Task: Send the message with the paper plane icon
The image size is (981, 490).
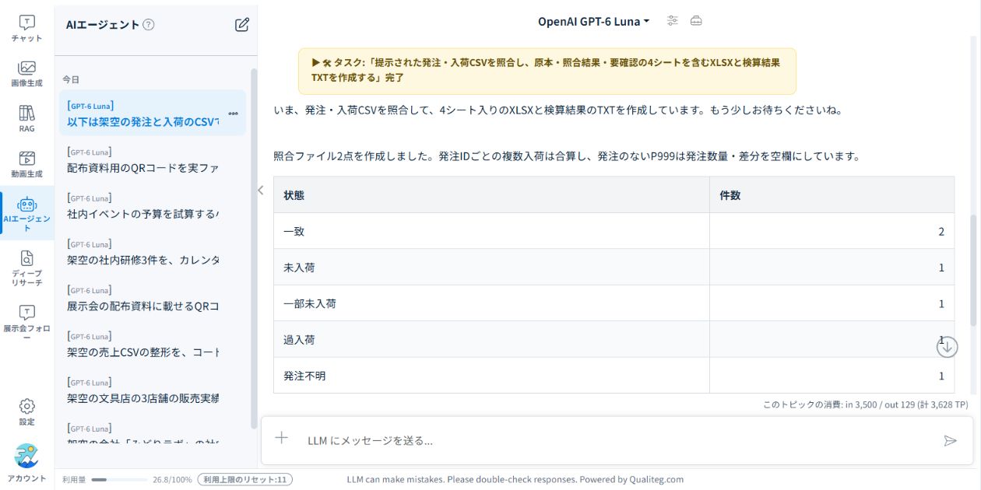Action: [950, 440]
